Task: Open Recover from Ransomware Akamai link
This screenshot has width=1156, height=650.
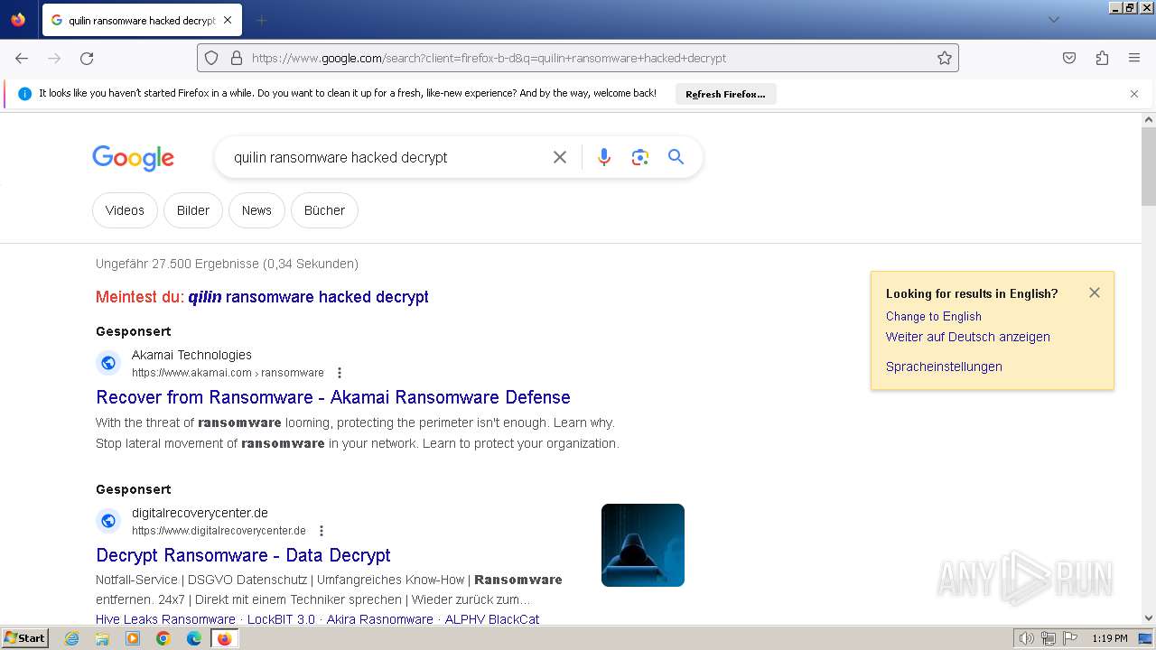Action: coord(333,397)
